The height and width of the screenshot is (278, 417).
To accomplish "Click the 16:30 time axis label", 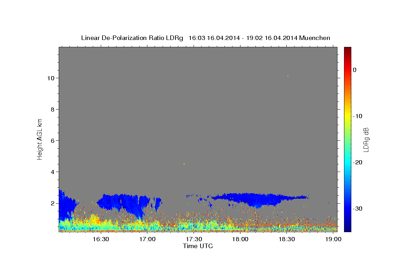I will pyautogui.click(x=101, y=239).
